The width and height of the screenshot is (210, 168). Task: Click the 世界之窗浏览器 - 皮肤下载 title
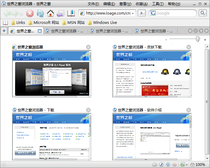(140, 47)
